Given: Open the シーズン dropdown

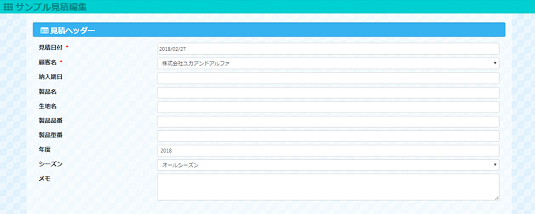Looking at the screenshot, I should (328, 165).
